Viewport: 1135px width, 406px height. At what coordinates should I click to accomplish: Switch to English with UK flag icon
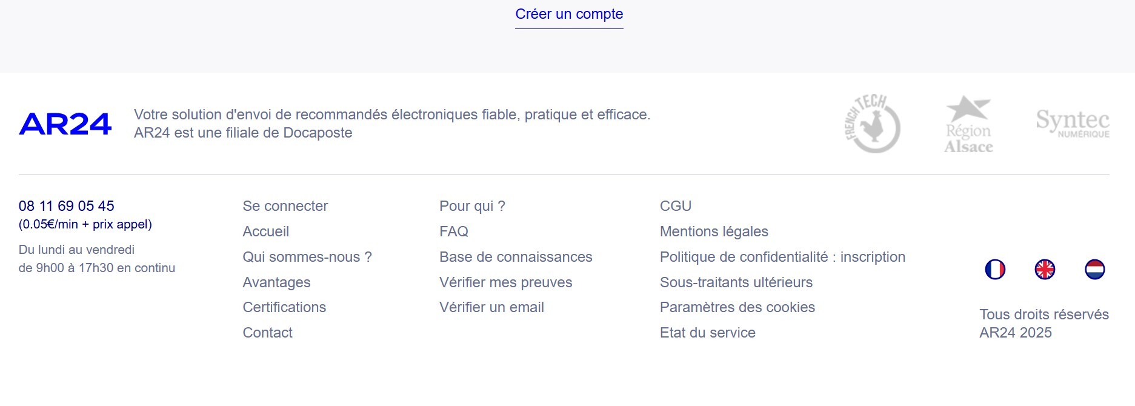tap(1045, 269)
